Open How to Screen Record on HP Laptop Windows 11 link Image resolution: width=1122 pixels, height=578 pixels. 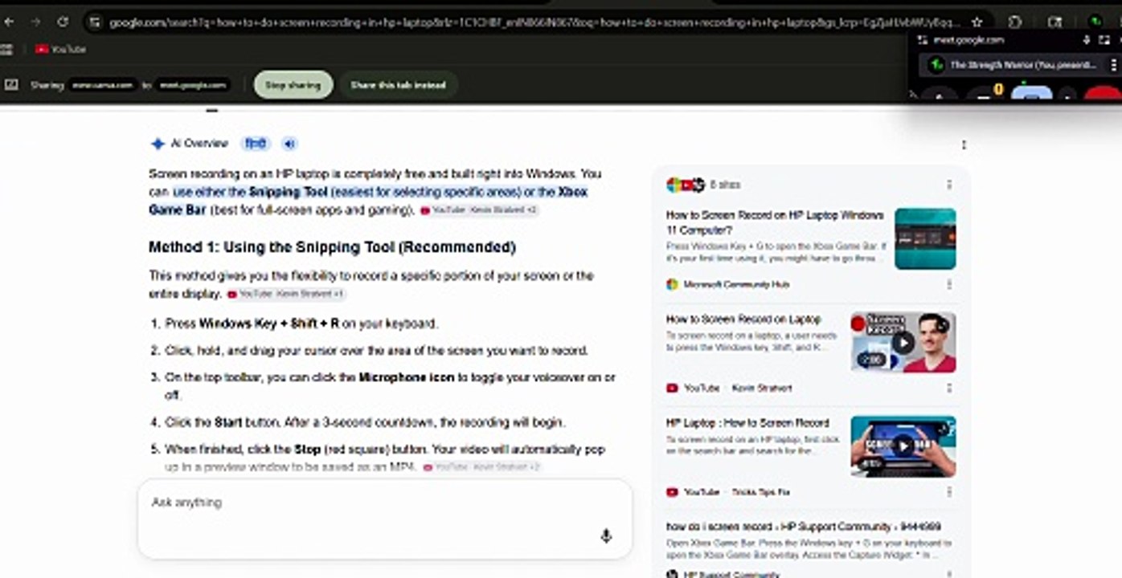click(x=775, y=222)
